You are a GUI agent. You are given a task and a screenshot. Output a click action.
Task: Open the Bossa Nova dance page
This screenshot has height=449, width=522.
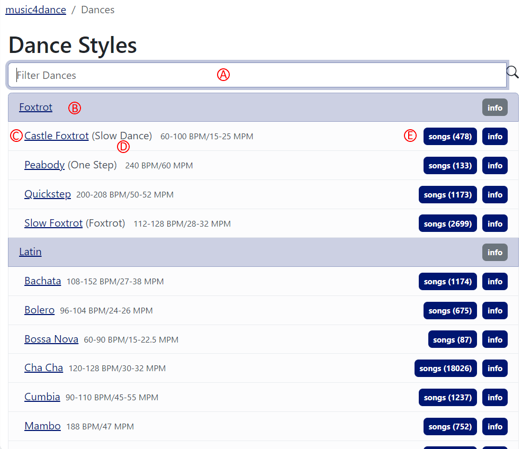(51, 339)
